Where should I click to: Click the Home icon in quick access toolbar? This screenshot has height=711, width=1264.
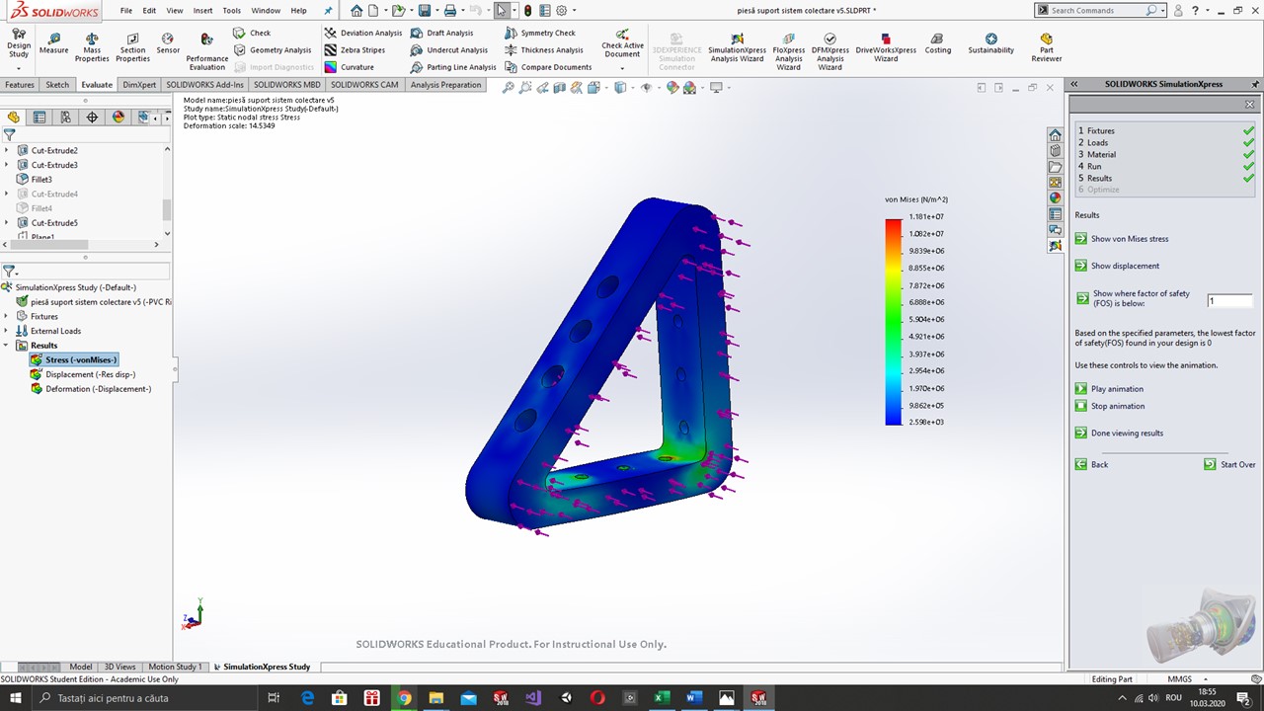[x=356, y=11]
